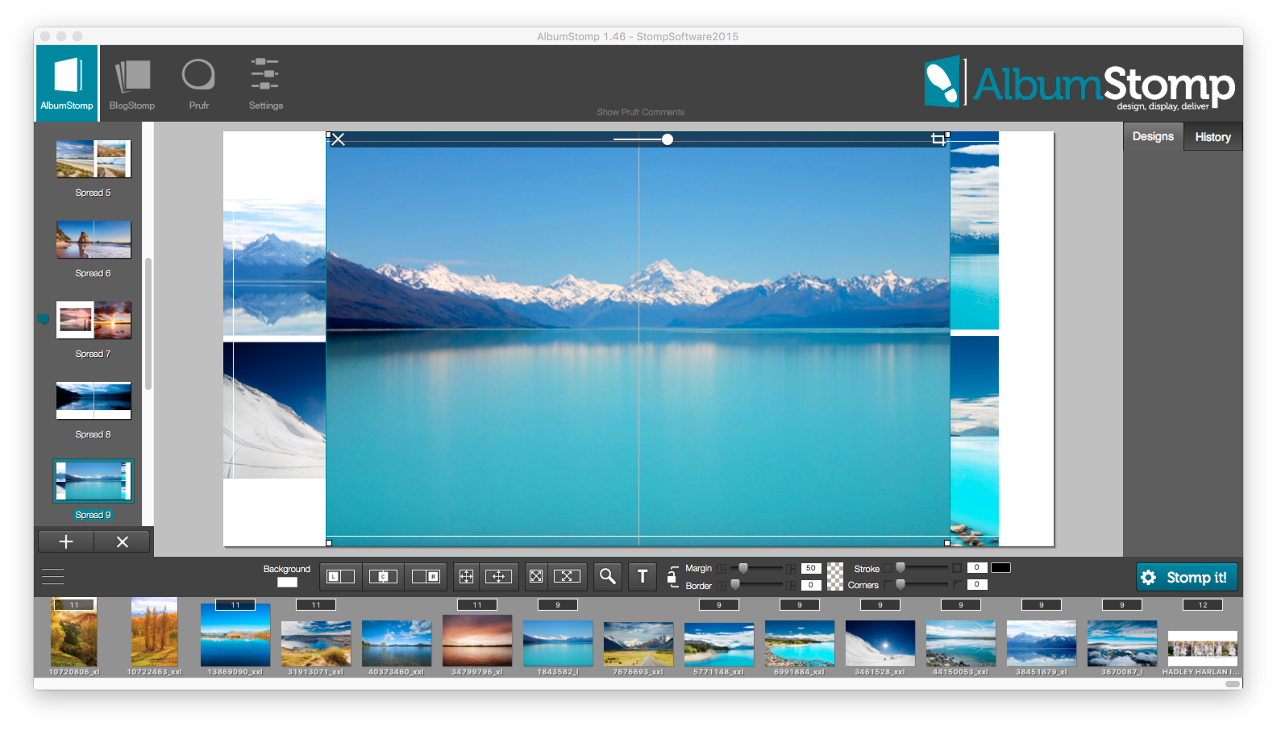Click the spread list vertical scrollbar
The image size is (1277, 730).
(x=148, y=324)
